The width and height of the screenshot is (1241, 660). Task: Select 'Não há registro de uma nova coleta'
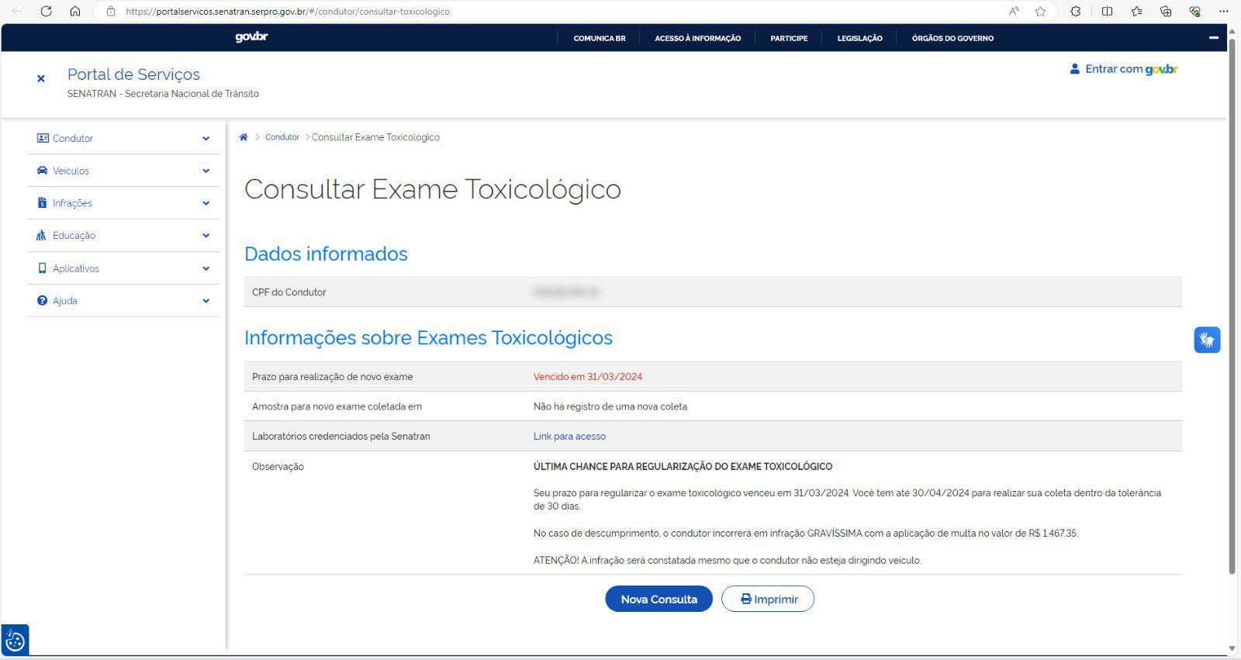click(610, 406)
